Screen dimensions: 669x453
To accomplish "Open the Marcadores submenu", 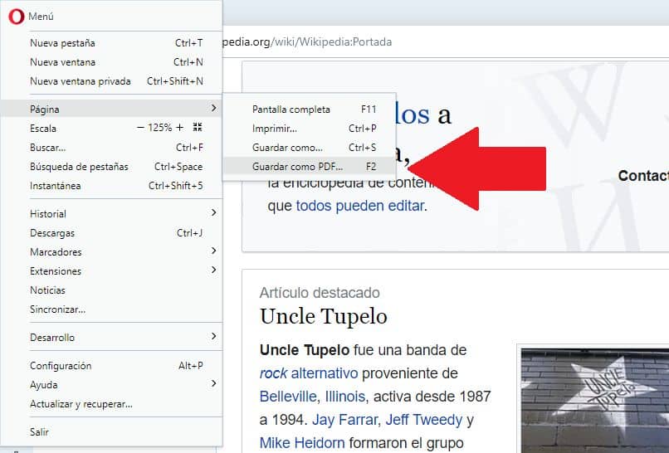I will click(111, 252).
